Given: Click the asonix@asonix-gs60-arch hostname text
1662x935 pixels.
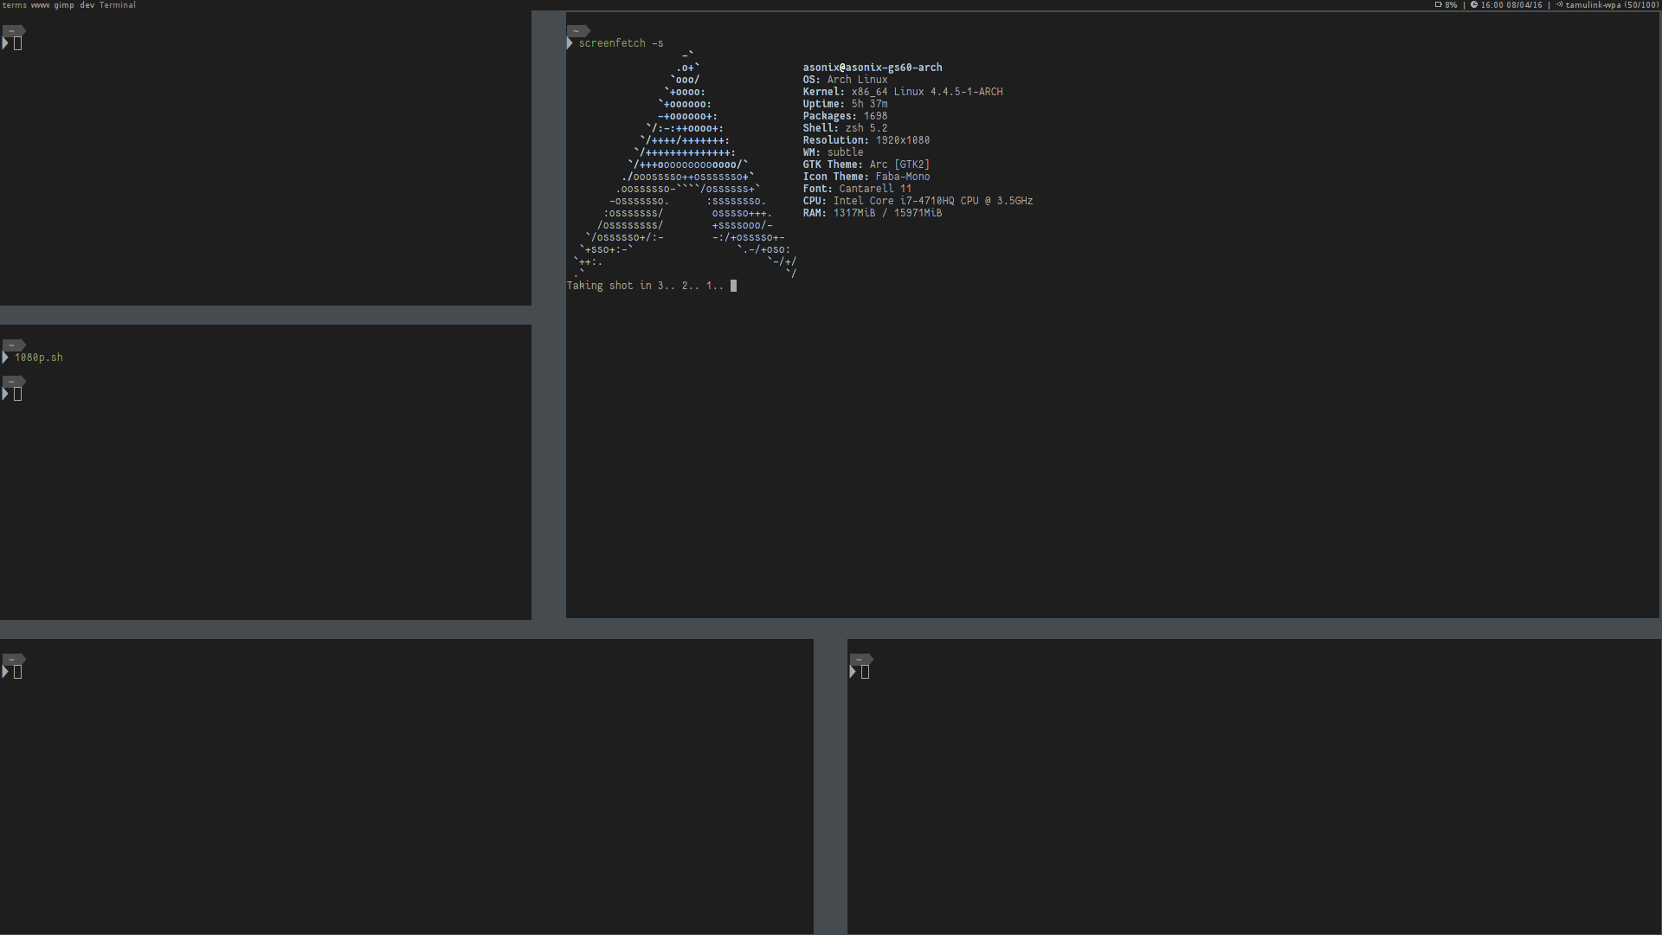Looking at the screenshot, I should (x=872, y=67).
